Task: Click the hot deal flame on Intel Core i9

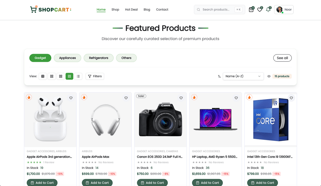Action: pos(249,97)
